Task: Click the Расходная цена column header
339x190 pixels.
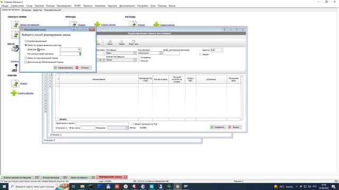Action: point(234,80)
